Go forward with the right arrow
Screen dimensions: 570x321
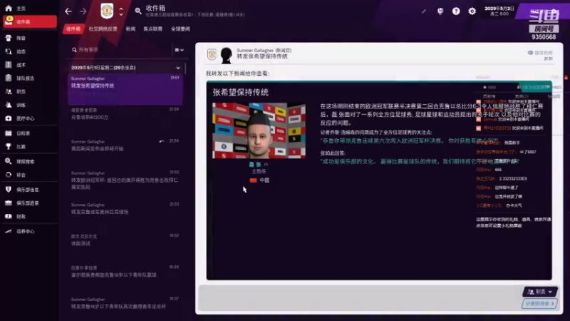tap(83, 11)
